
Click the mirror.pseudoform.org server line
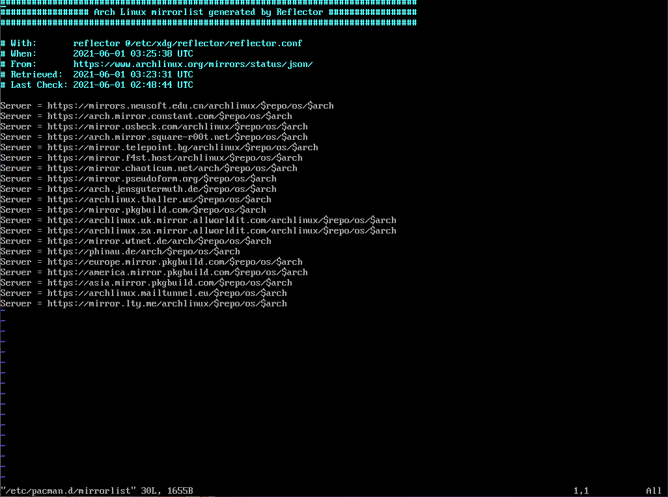click(x=139, y=179)
